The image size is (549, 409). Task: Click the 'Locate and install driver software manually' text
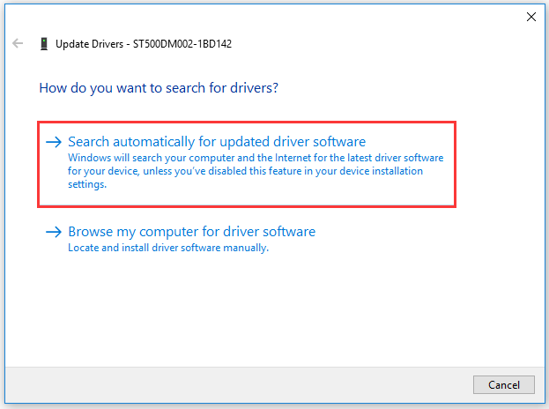pos(168,248)
